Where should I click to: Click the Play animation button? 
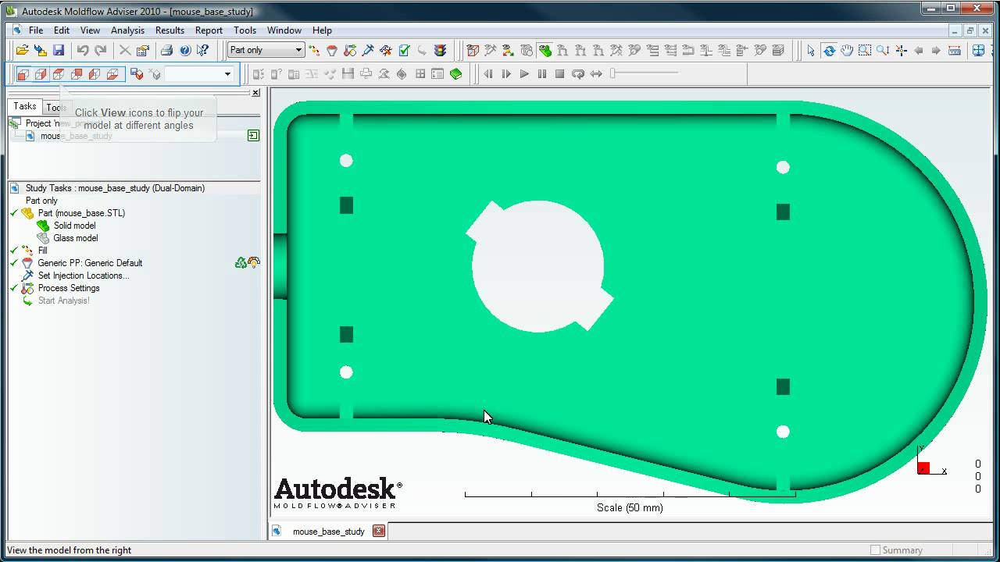[524, 74]
